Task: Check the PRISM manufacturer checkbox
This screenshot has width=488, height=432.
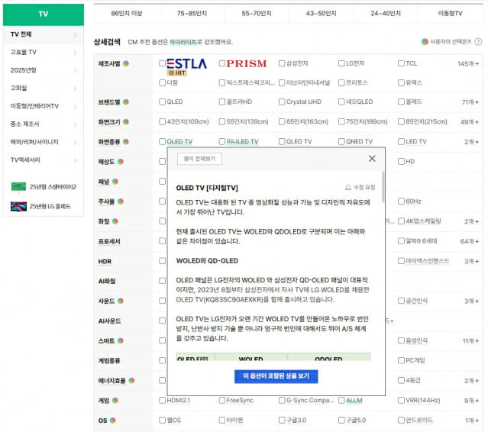Action: [222, 63]
